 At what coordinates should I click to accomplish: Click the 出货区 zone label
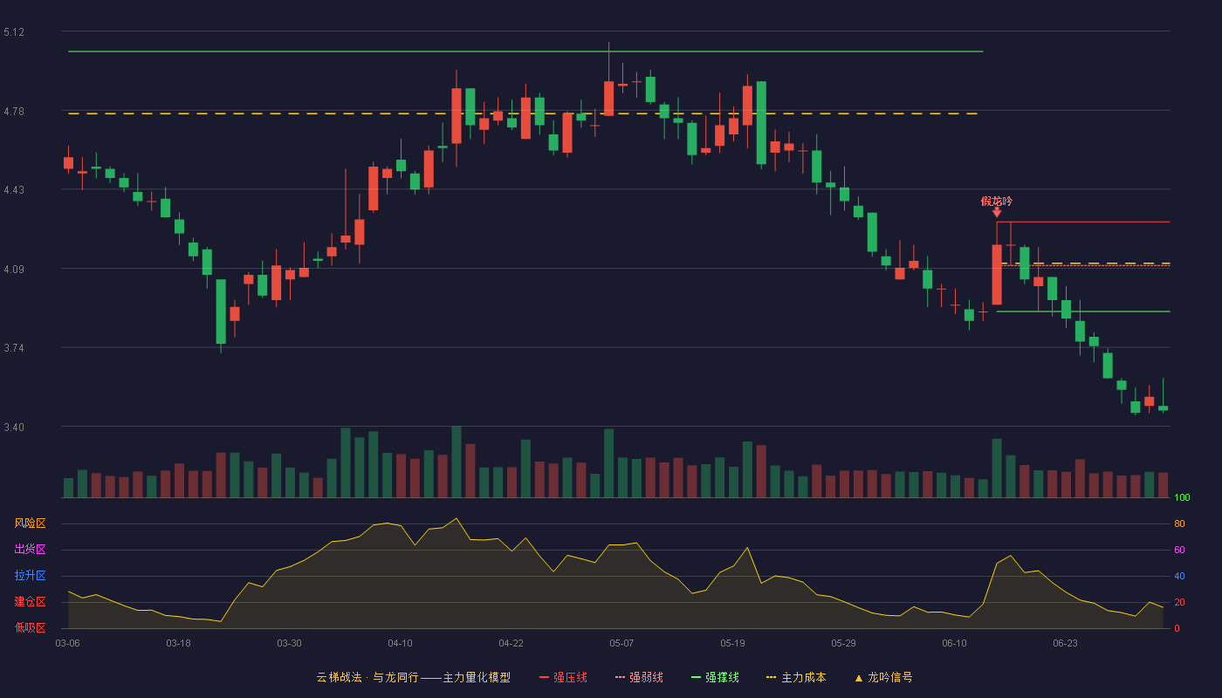click(30, 550)
